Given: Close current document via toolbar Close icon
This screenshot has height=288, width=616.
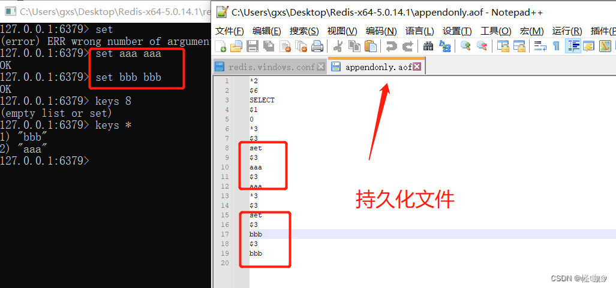Looking at the screenshot, I should click(285, 46).
